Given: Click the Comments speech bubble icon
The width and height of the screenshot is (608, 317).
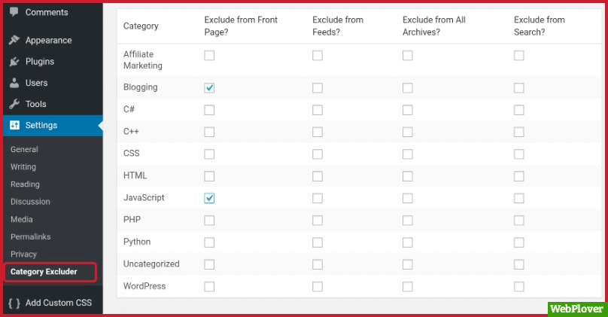Looking at the screenshot, I should (14, 13).
